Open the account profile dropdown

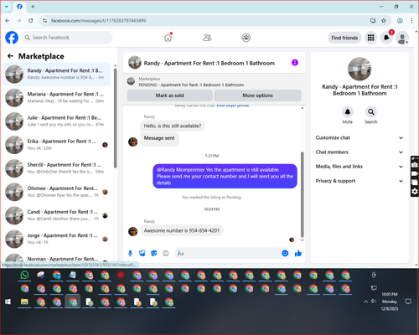[402, 38]
